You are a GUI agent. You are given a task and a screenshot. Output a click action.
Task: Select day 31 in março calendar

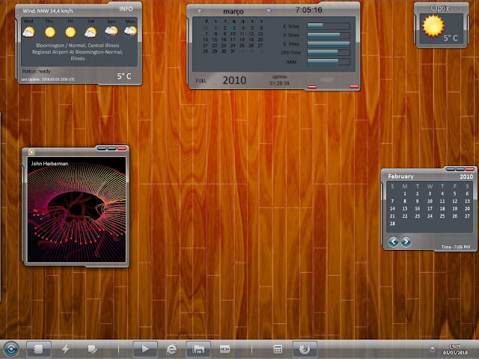pyautogui.click(x=233, y=52)
